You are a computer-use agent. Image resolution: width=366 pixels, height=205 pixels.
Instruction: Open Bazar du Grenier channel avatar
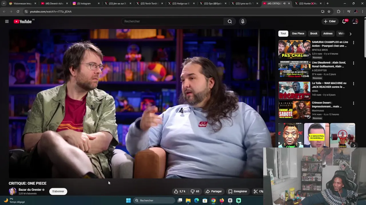[12, 191]
